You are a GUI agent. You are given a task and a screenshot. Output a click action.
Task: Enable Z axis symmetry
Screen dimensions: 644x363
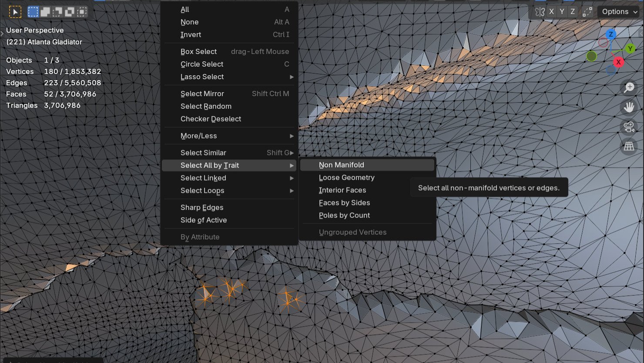[x=573, y=11]
